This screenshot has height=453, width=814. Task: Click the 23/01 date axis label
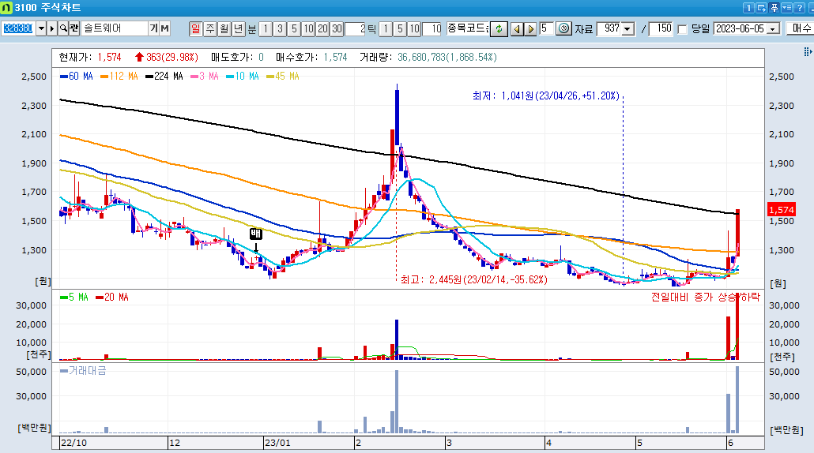[x=277, y=443]
